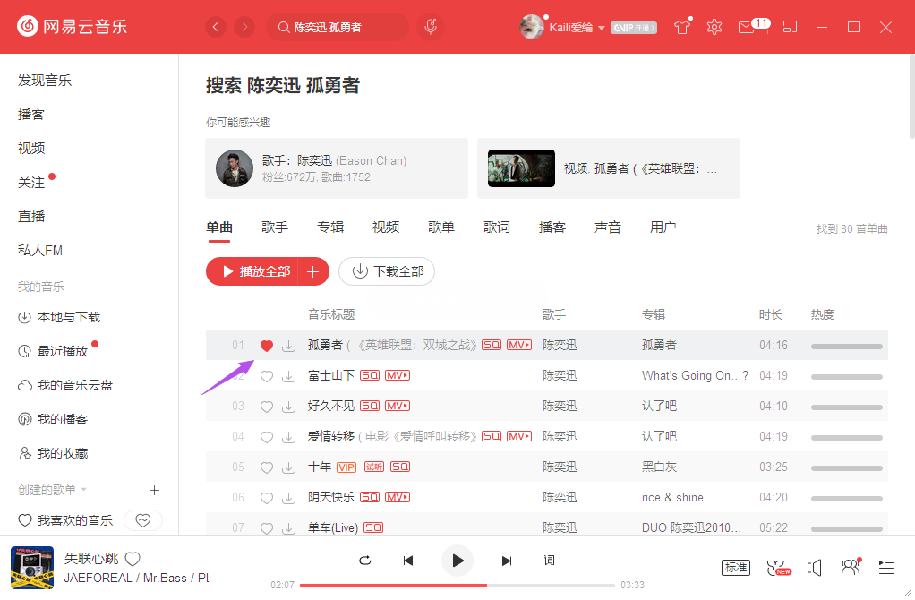Like the song 富士山下 with its heart
Screen dimensions: 915x600
click(266, 375)
